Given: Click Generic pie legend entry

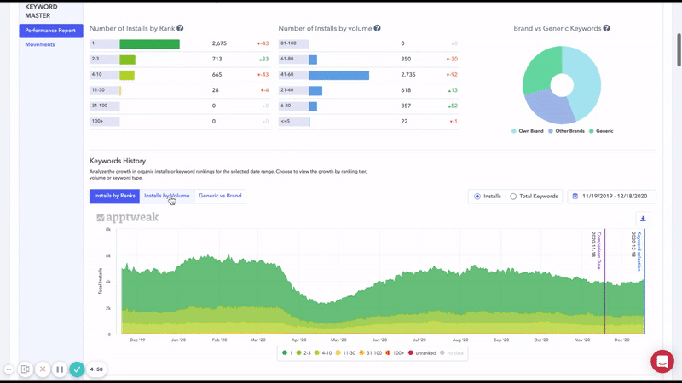Looking at the screenshot, I should point(601,131).
